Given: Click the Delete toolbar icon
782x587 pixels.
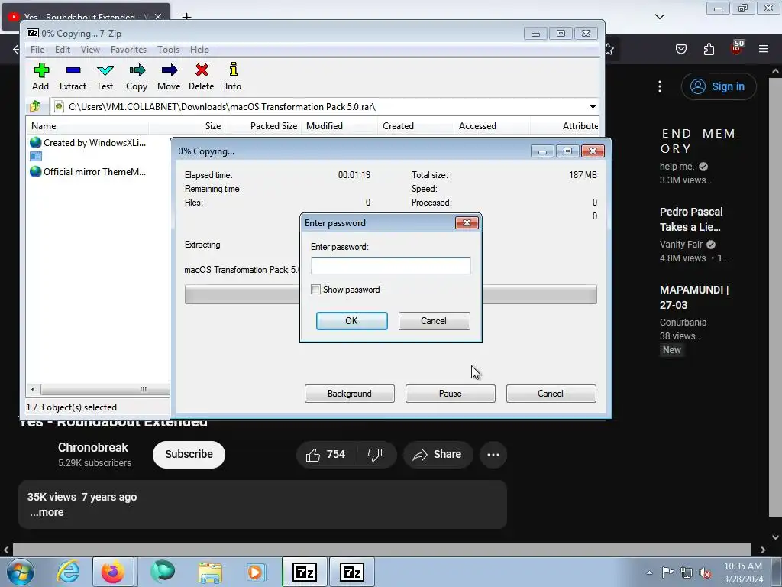Looking at the screenshot, I should (x=202, y=76).
